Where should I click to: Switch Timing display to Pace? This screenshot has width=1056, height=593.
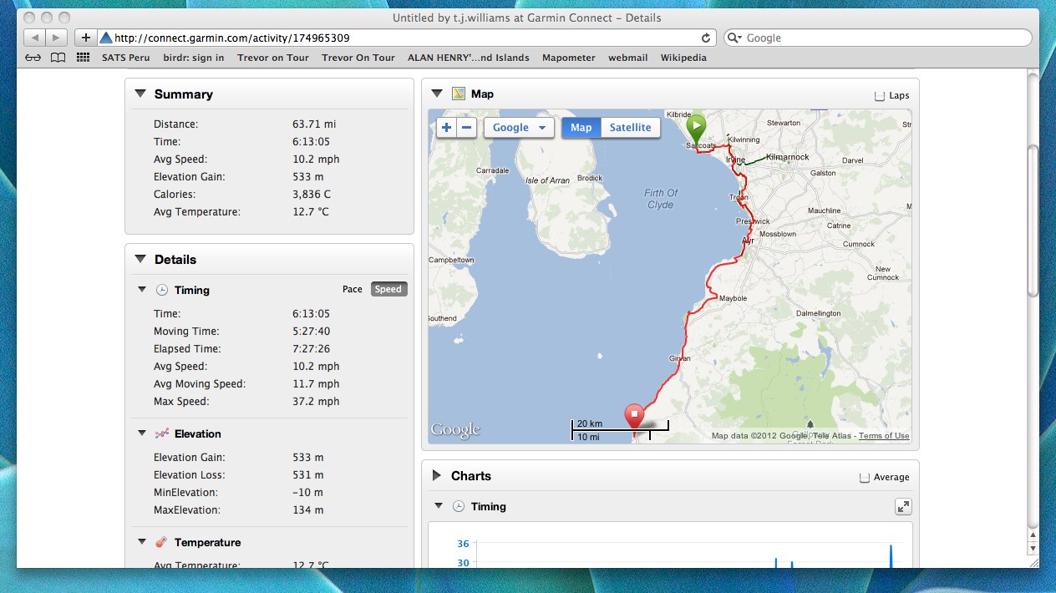(353, 289)
